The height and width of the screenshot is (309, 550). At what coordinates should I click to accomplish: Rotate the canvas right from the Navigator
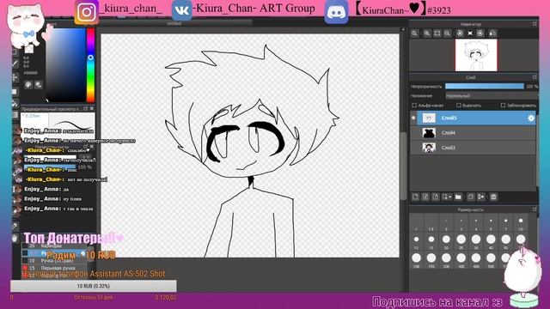pyautogui.click(x=480, y=33)
